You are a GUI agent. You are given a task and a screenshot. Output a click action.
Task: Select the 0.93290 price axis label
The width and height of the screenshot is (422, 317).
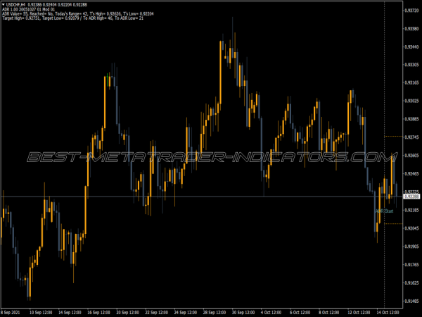[x=411, y=65]
